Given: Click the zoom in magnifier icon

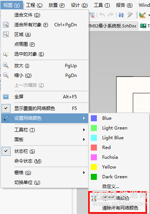Looking at the screenshot, I should click(x=6, y=65).
